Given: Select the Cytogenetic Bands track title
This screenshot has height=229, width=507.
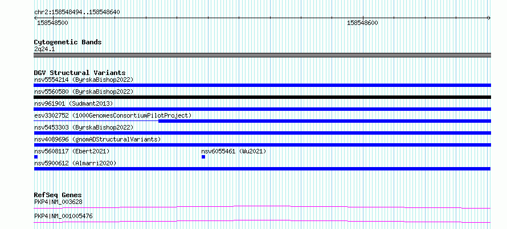Looking at the screenshot, I should (x=68, y=42).
